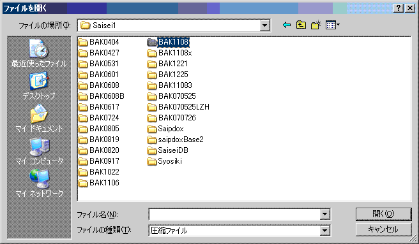Click the 開く button
This screenshot has width=419, height=244.
pyautogui.click(x=383, y=214)
